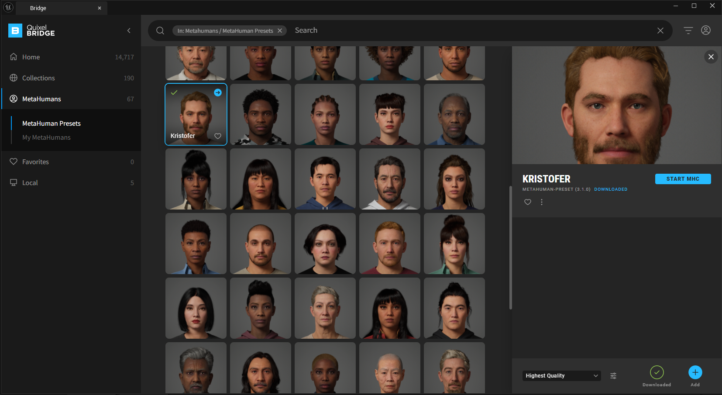Open Local assets in sidebar
Image resolution: width=722 pixels, height=395 pixels.
coord(71,183)
